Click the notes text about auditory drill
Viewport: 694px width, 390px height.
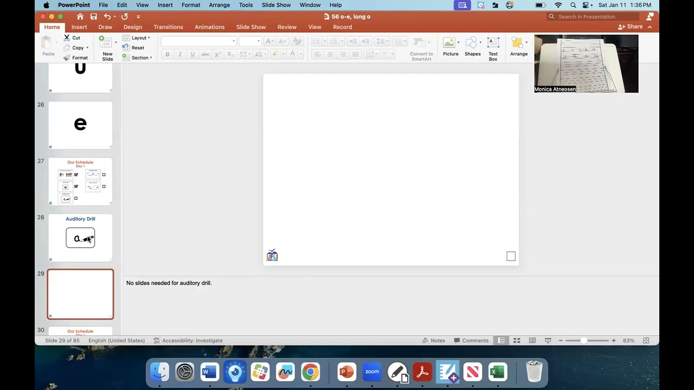[x=169, y=283]
